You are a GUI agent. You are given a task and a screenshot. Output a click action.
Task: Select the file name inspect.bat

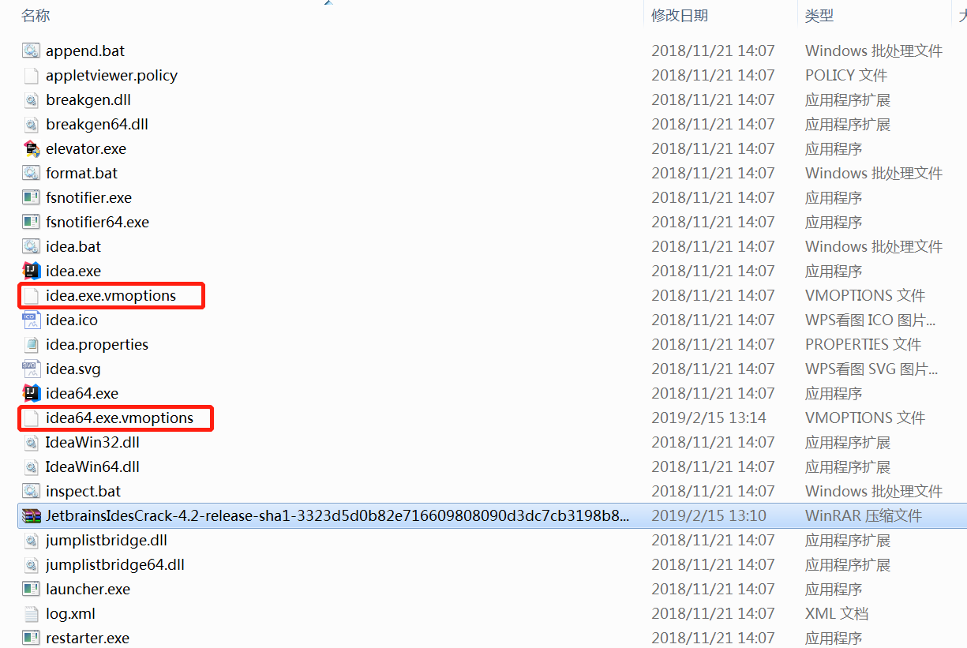click(84, 491)
